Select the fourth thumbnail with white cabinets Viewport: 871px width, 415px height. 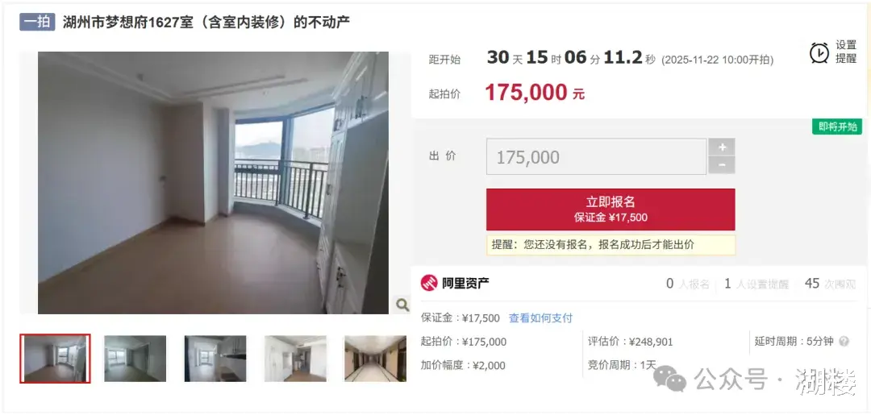point(295,359)
